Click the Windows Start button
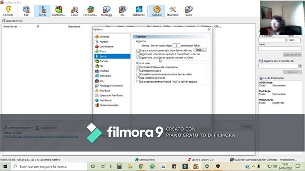 click(x=5, y=166)
